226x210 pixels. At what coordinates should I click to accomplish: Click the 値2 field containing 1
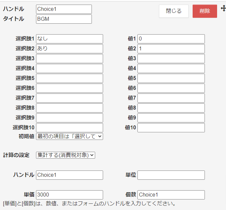tap(171, 49)
